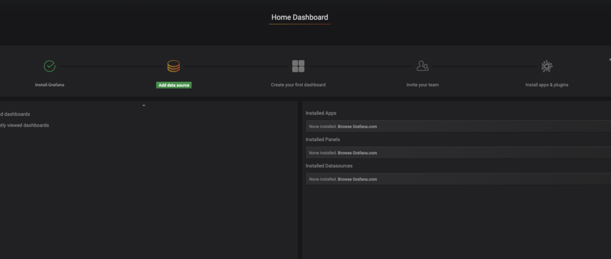Click the Installed Panels heading
Viewport: 611px width, 259px height.
pos(323,139)
